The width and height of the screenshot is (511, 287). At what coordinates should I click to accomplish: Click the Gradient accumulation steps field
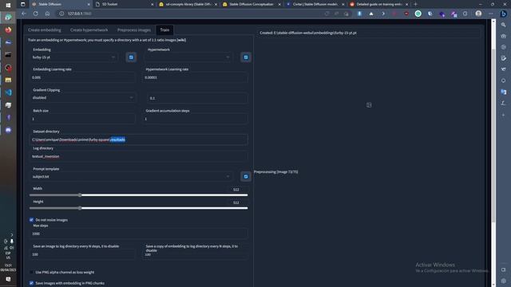click(x=195, y=119)
